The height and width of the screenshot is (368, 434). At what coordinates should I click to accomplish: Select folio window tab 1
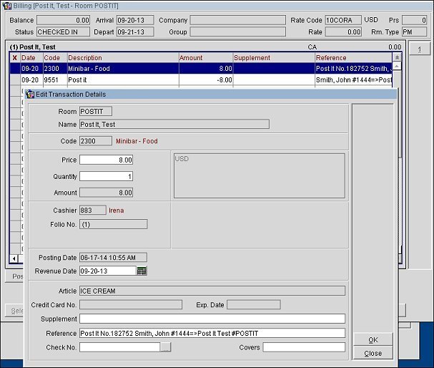419,49
